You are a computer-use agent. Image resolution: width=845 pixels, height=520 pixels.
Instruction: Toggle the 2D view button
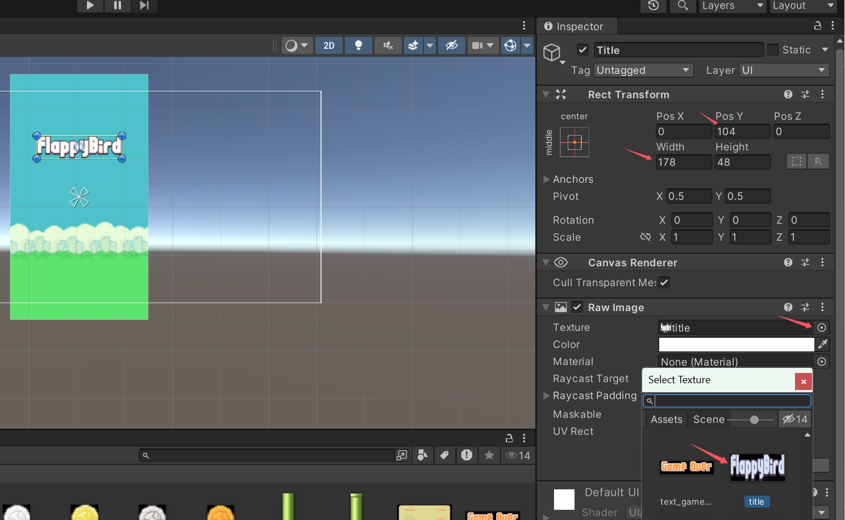(x=329, y=45)
